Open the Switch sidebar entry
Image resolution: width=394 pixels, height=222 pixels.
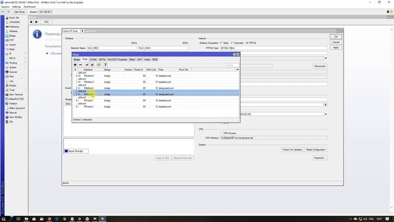(x=12, y=45)
